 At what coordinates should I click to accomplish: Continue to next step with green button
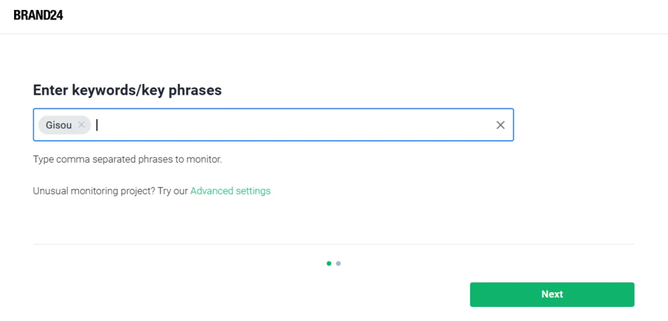pos(552,294)
